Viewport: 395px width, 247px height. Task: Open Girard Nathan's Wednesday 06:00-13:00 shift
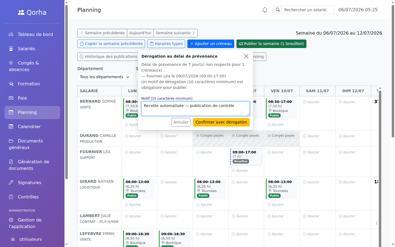[210, 189]
